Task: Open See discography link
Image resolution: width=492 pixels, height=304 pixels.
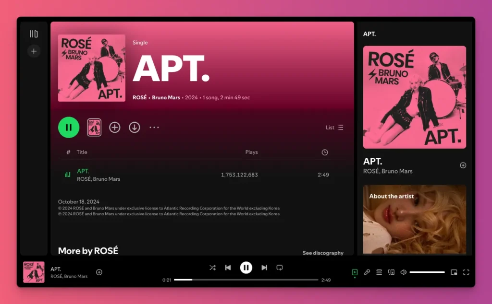Action: point(323,253)
